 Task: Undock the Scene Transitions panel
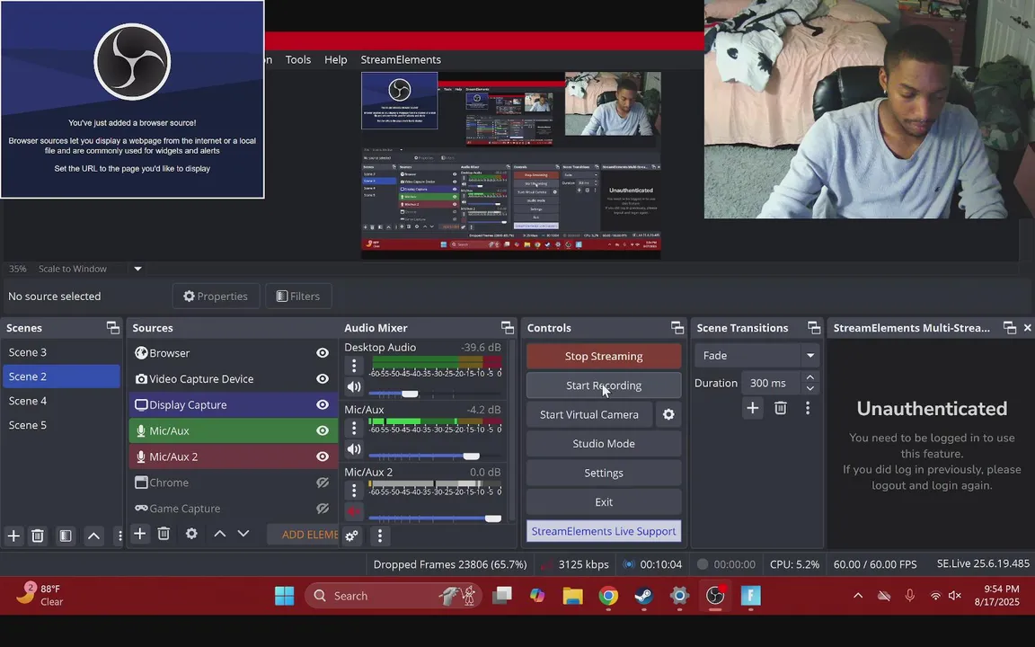[814, 327]
